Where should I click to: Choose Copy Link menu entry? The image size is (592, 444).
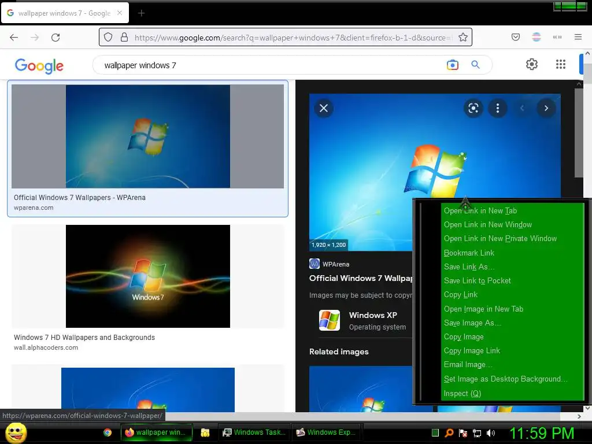pos(512,295)
